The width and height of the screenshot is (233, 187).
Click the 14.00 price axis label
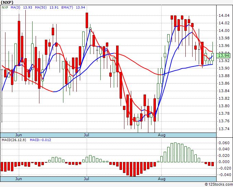[x=224, y=30]
